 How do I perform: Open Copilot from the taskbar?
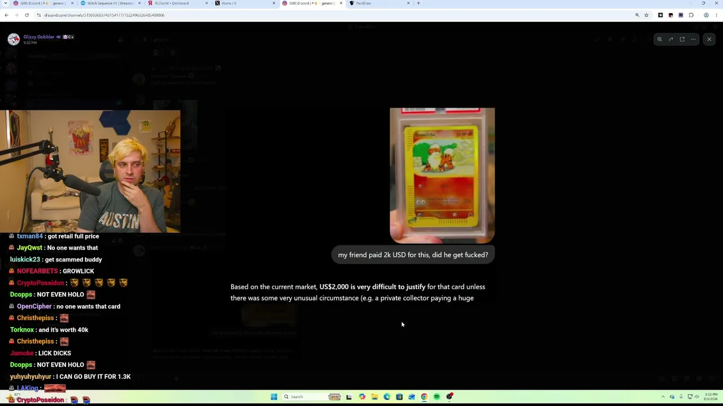[x=362, y=397]
